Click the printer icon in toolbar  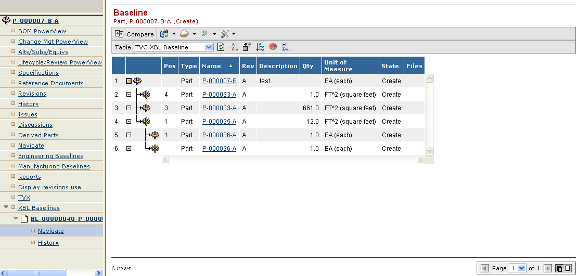tap(184, 34)
